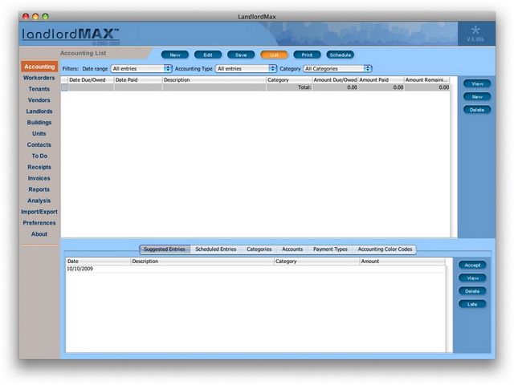Click the Accept button for suggested entries

tap(472, 265)
